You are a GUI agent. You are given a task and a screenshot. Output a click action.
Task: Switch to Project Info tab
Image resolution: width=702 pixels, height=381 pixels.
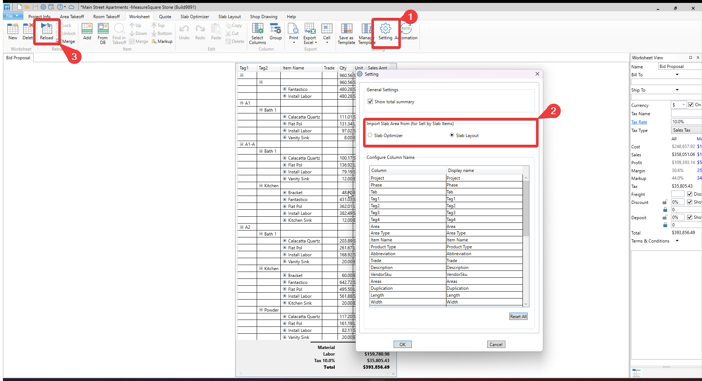[39, 16]
